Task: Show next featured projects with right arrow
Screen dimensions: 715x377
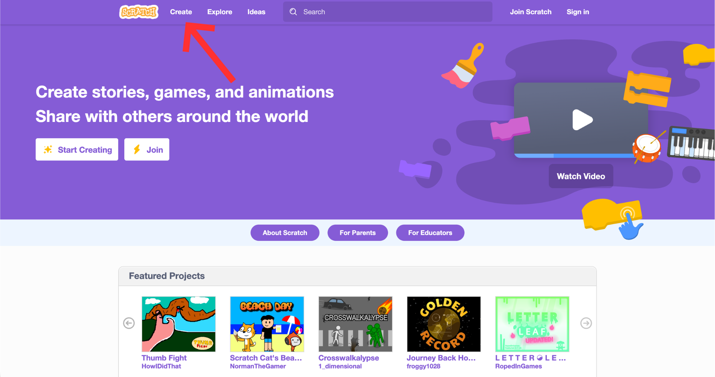Action: 586,323
